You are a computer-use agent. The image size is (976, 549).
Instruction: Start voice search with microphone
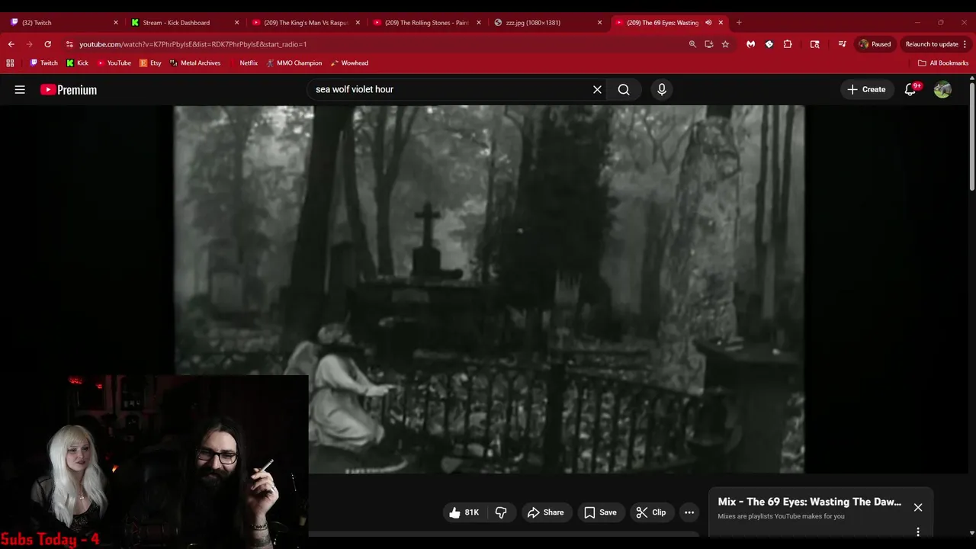[x=662, y=89]
